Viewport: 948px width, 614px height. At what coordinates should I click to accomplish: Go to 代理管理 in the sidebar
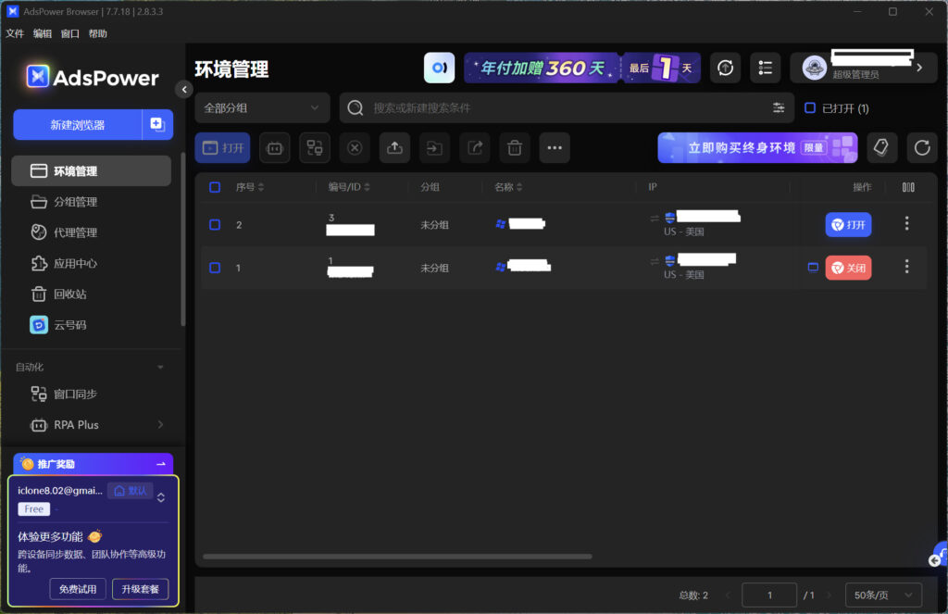coord(75,232)
